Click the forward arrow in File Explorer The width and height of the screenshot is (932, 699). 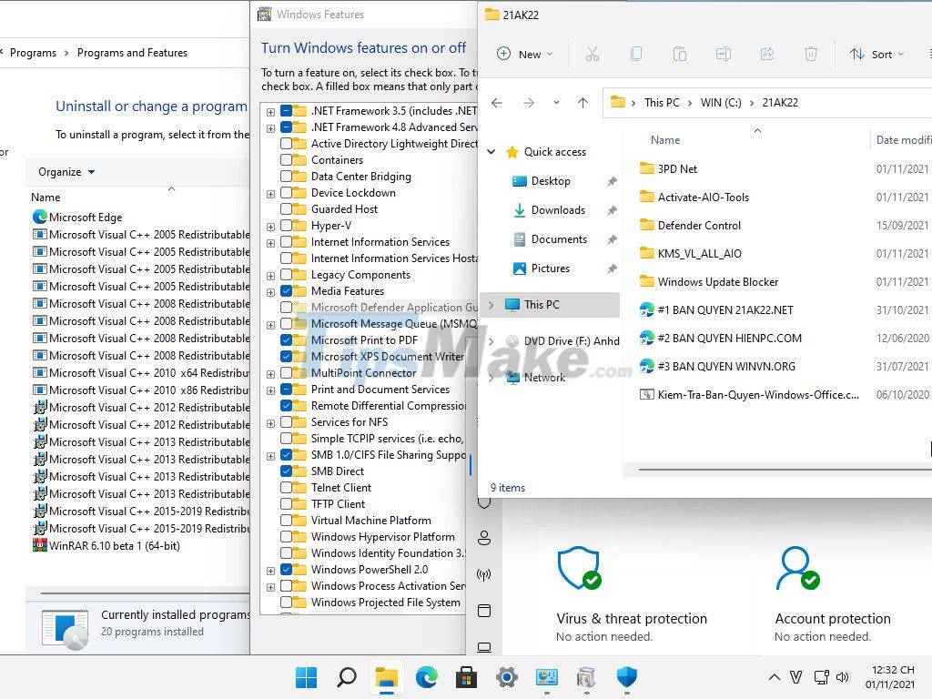pos(529,103)
